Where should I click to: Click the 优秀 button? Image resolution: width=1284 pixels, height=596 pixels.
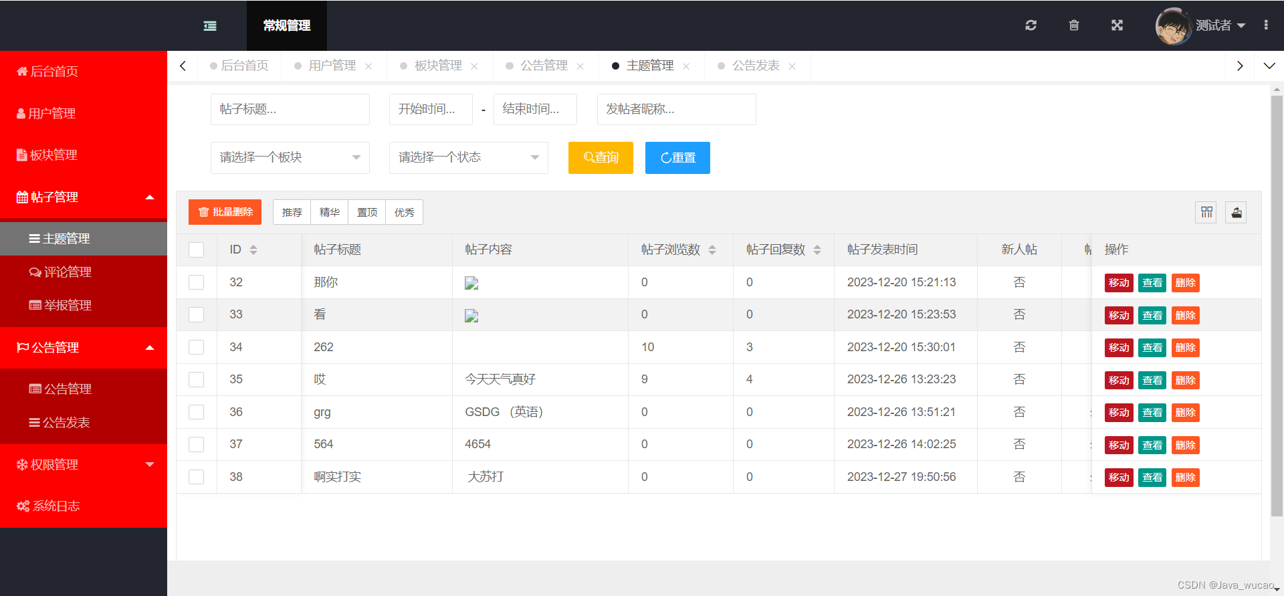(405, 212)
